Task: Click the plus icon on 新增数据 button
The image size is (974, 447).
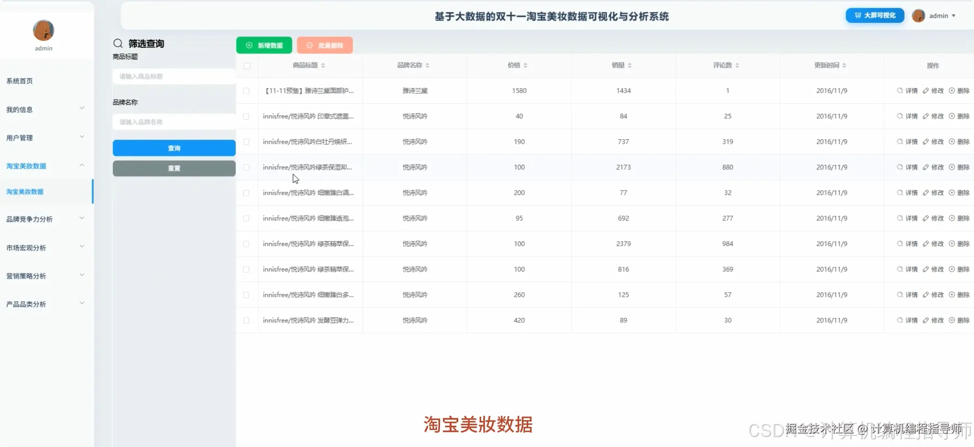Action: tap(248, 45)
